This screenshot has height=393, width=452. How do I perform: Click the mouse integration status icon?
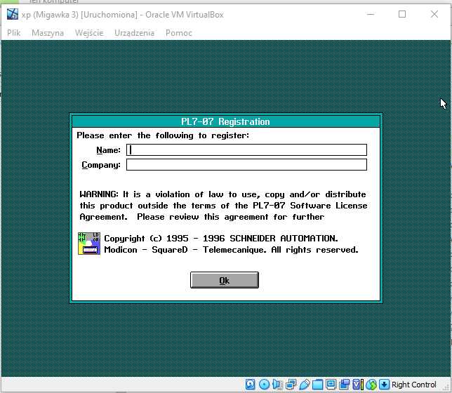click(371, 384)
